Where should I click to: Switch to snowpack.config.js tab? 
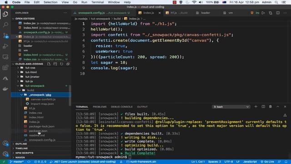tap(102, 13)
